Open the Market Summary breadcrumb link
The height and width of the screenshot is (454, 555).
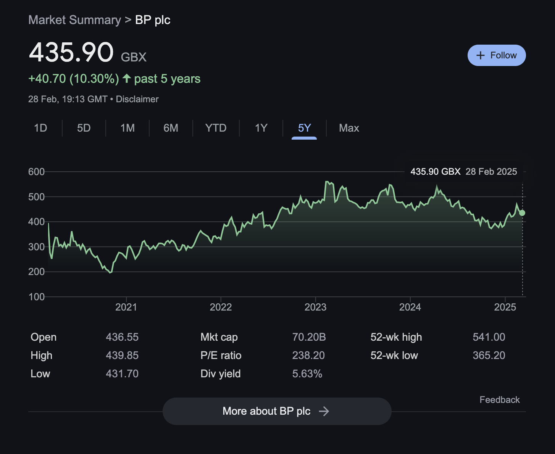pos(74,20)
